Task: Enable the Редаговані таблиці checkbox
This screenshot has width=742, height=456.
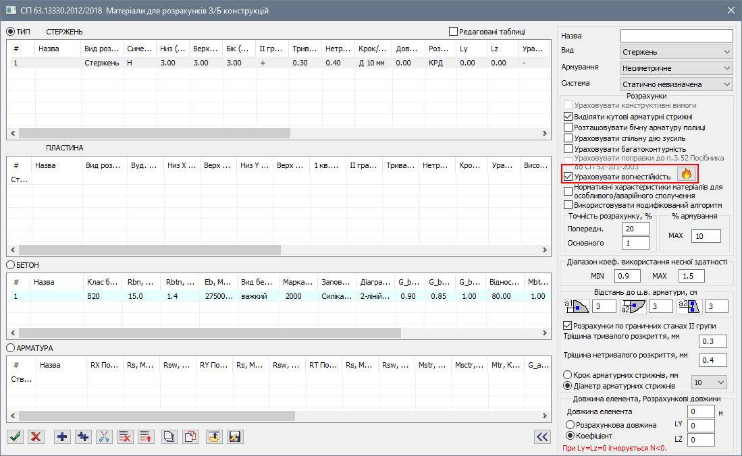Action: tap(453, 31)
